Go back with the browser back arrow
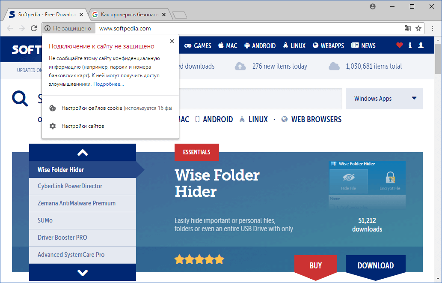 [x=10, y=28]
